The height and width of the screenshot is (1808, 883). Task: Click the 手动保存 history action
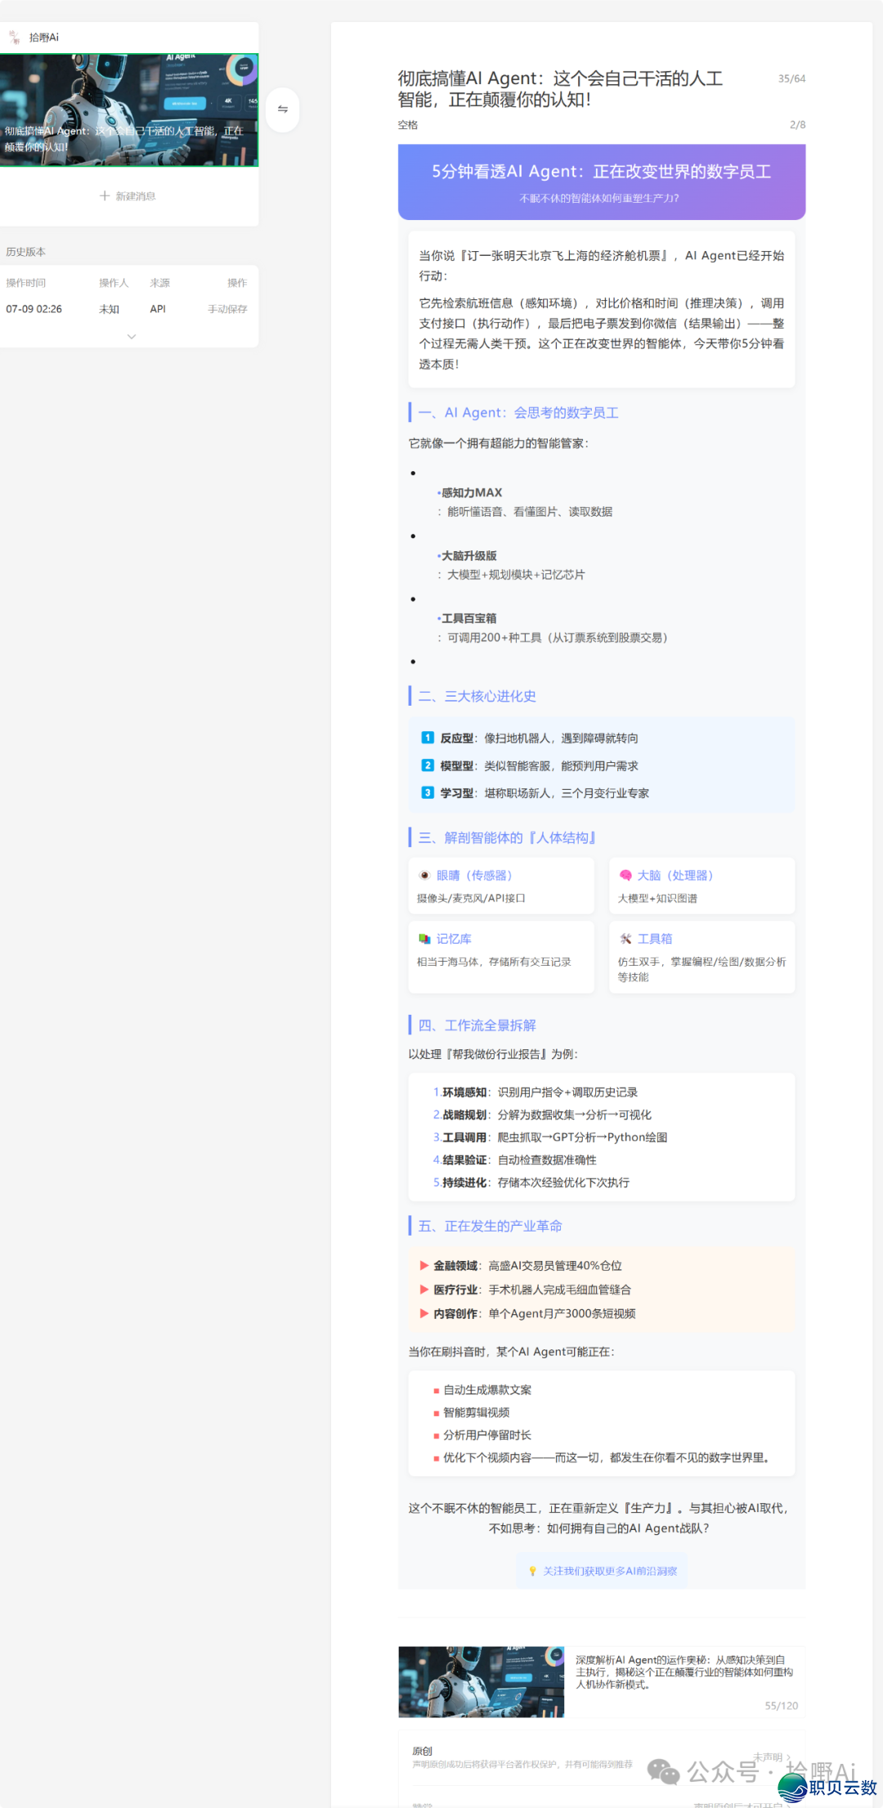[227, 309]
